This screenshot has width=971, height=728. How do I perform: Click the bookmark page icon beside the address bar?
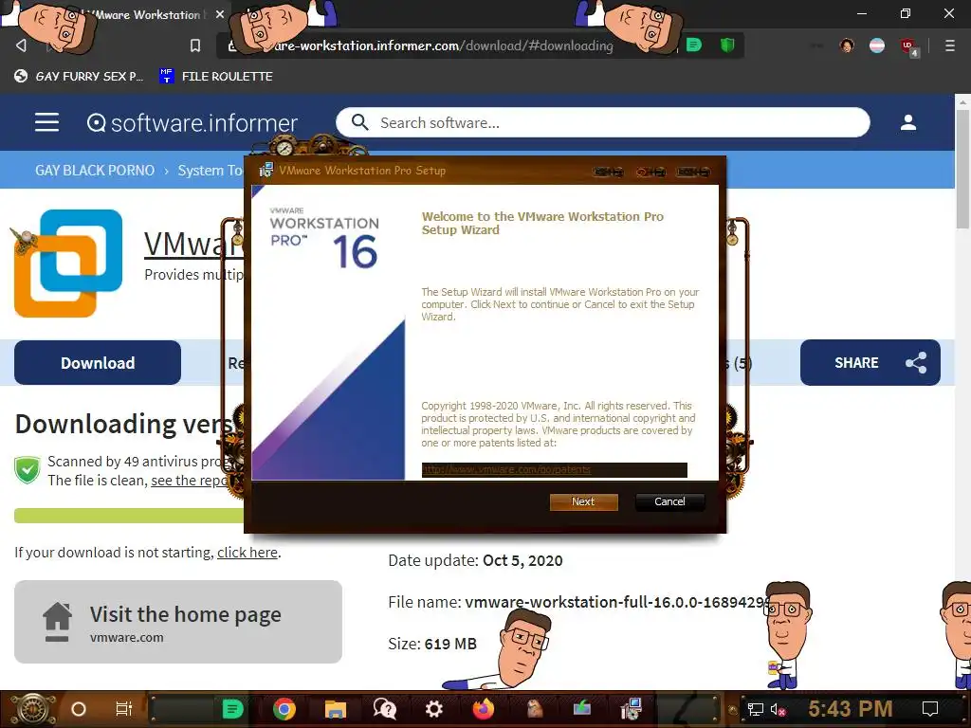click(x=195, y=45)
